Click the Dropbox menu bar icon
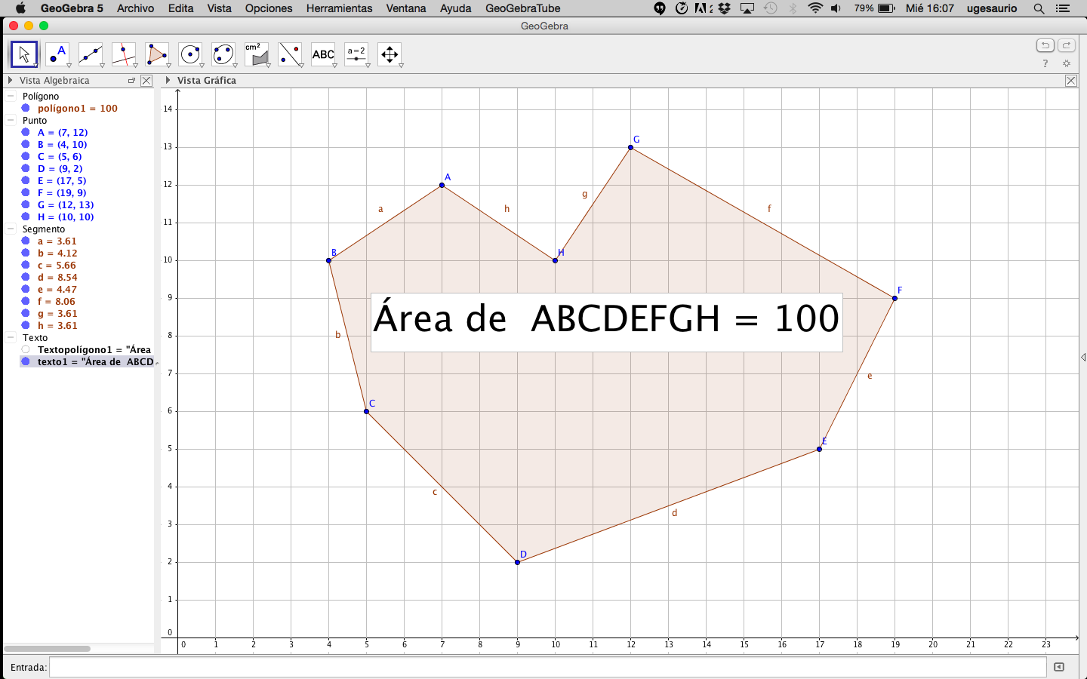The height and width of the screenshot is (679, 1087). point(725,8)
